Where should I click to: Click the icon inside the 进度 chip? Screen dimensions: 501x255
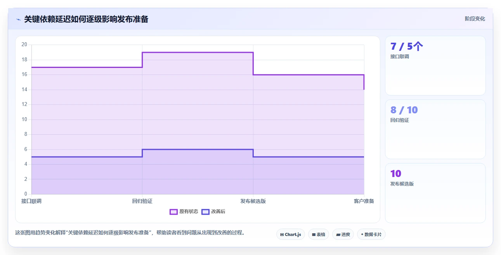(338, 234)
